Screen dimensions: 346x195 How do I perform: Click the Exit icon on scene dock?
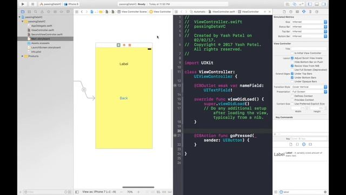click(x=130, y=45)
